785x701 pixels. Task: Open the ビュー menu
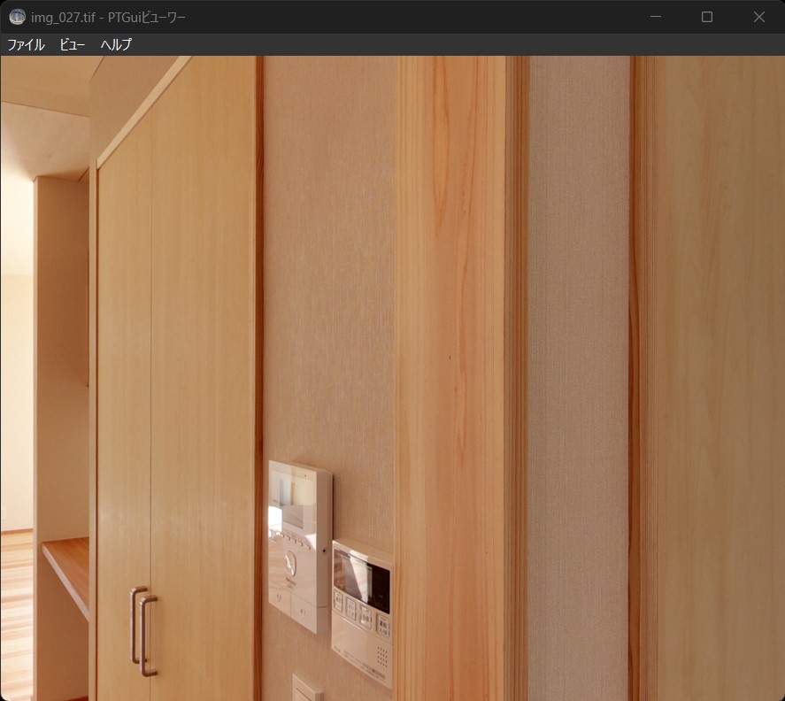click(73, 44)
